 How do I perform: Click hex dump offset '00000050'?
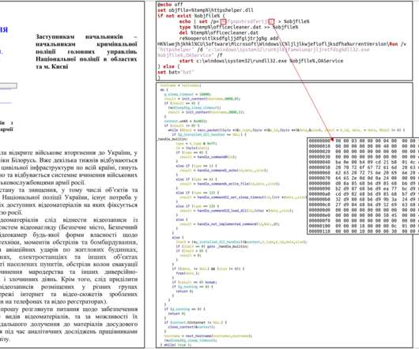tap(319, 167)
